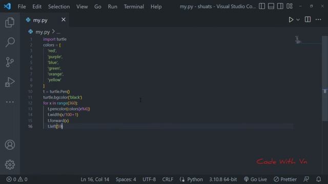This screenshot has width=328, height=184.
Task: Click line number 12 in gutter
Action: click(x=30, y=103)
